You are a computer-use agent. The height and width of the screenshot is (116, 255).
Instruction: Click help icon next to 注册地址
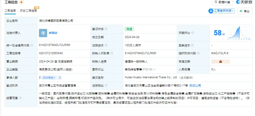106,86
